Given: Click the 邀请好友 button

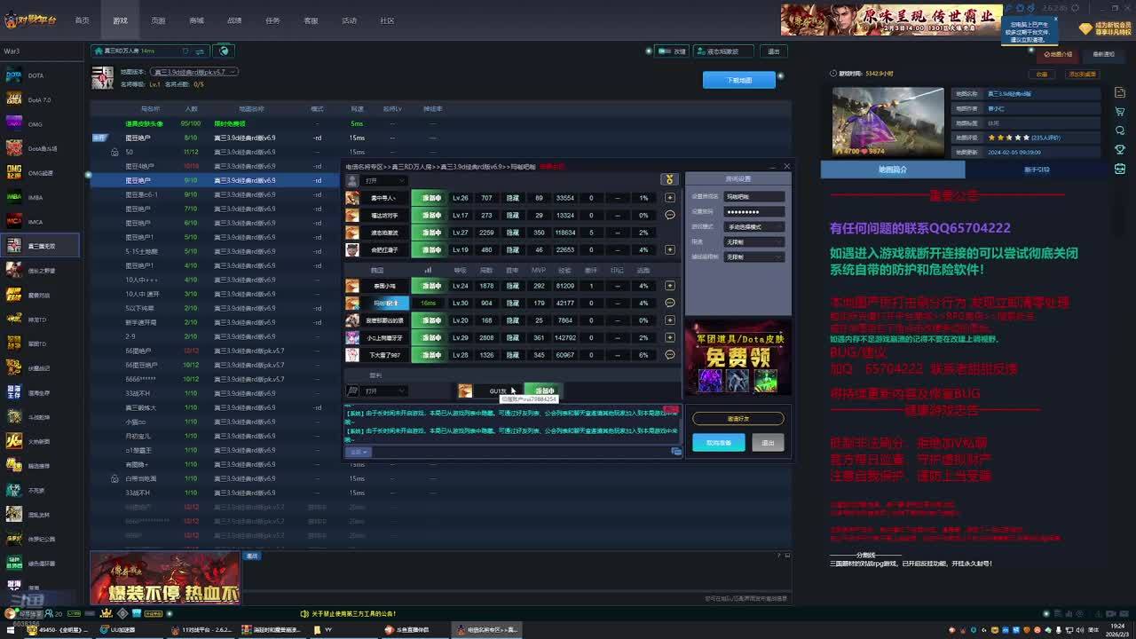Looking at the screenshot, I should click(x=738, y=418).
